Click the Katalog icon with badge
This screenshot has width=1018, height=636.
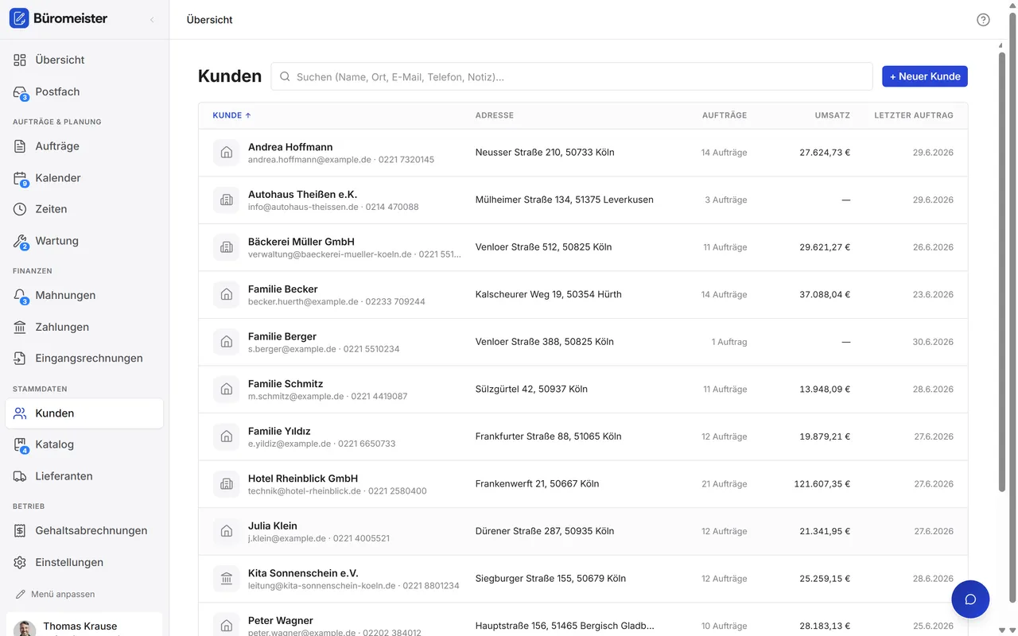click(20, 444)
